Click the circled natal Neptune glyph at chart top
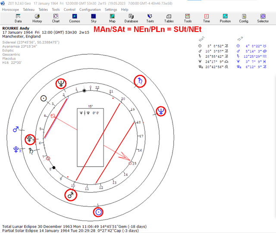 click(61, 84)
